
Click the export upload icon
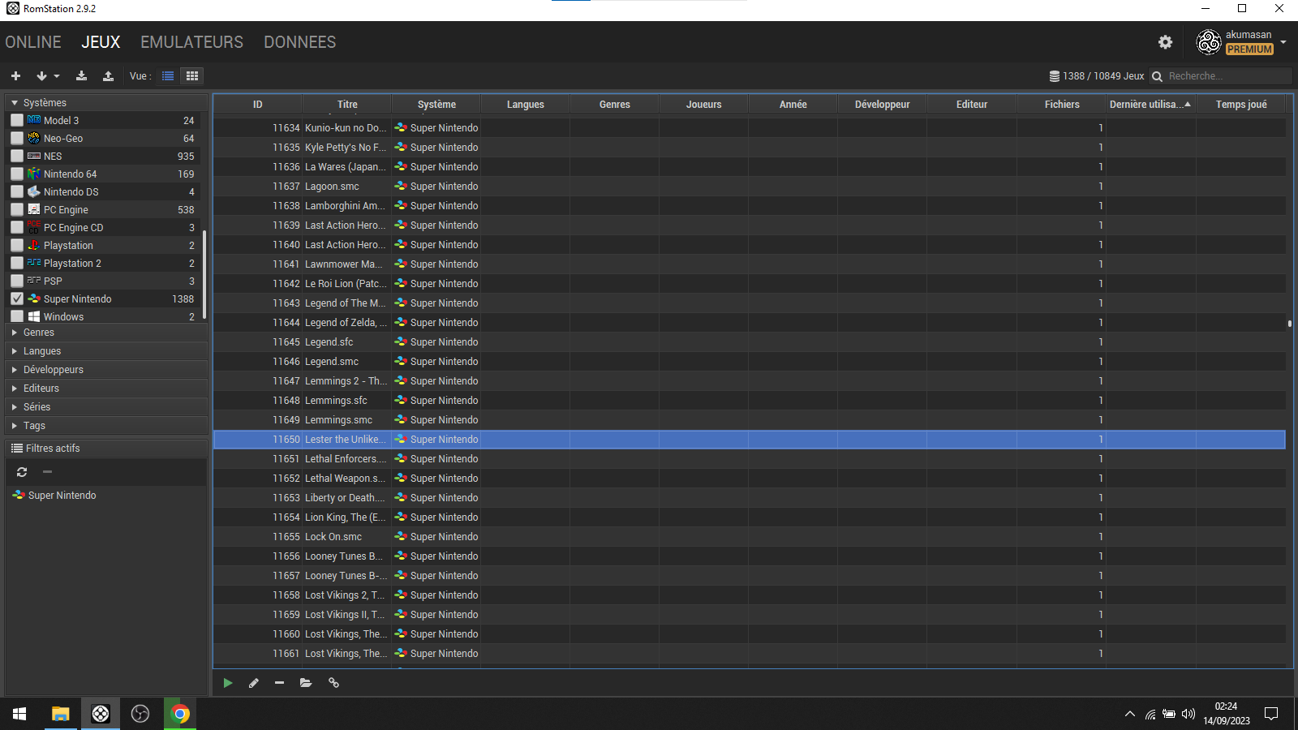click(x=108, y=75)
